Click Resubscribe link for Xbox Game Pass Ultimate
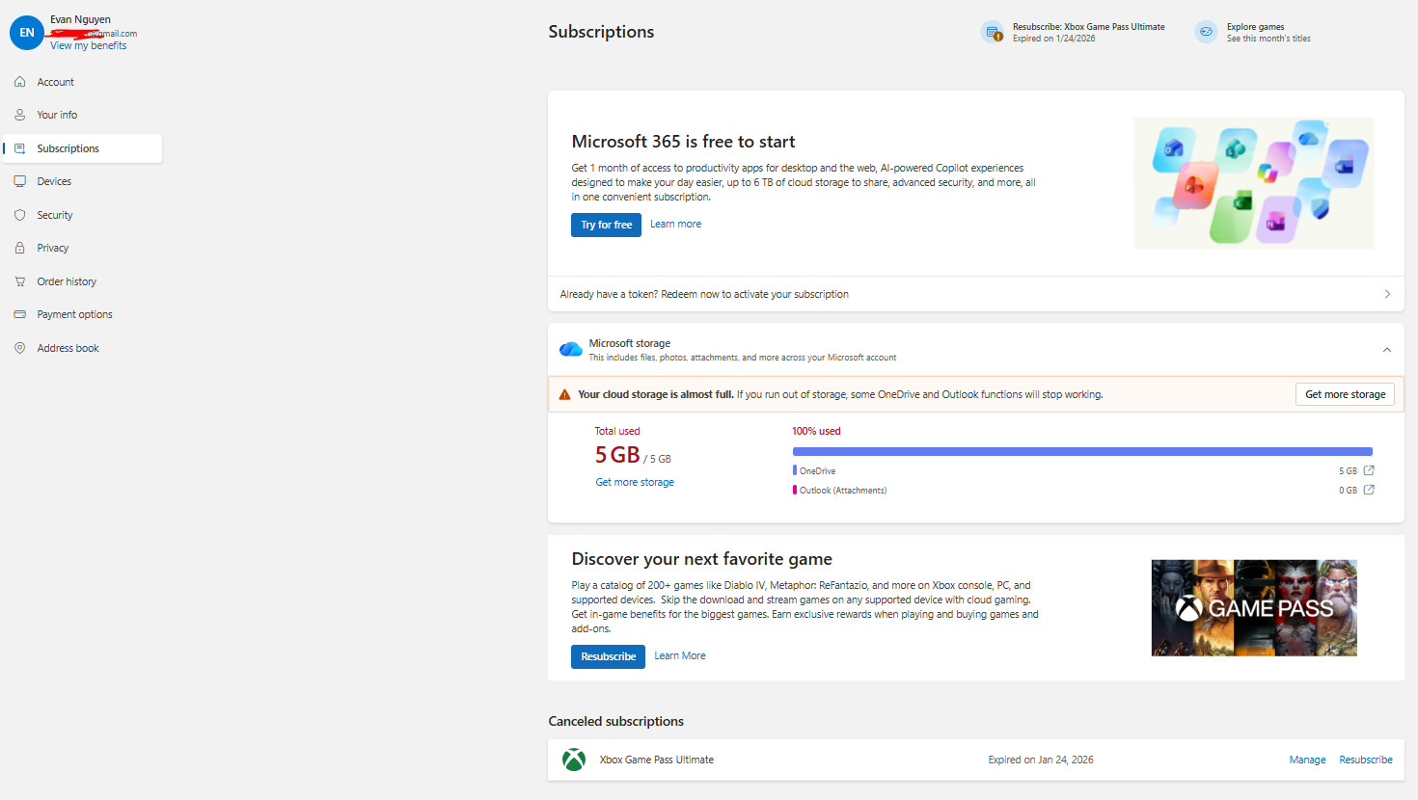 pyautogui.click(x=1366, y=760)
